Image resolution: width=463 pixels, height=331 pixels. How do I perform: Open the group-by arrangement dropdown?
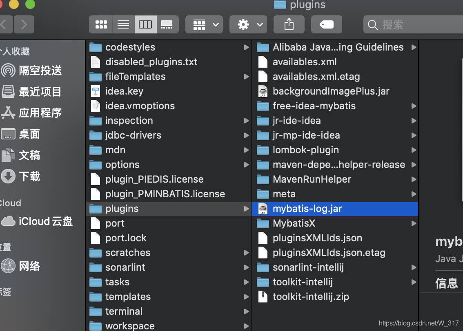204,24
